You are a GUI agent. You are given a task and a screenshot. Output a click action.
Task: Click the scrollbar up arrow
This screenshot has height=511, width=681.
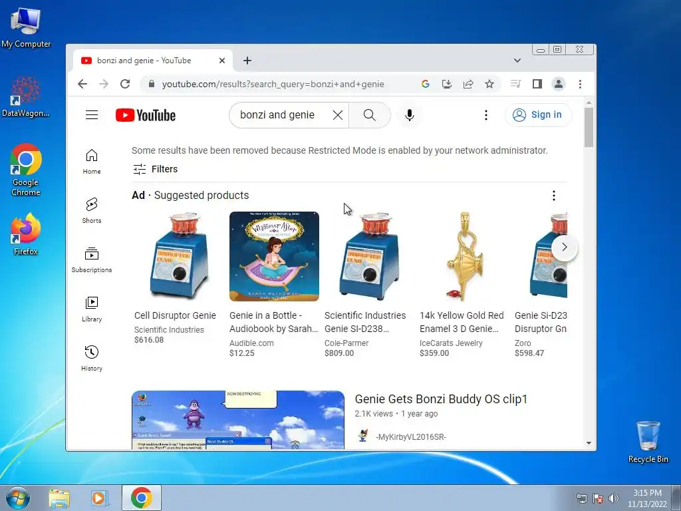point(589,102)
